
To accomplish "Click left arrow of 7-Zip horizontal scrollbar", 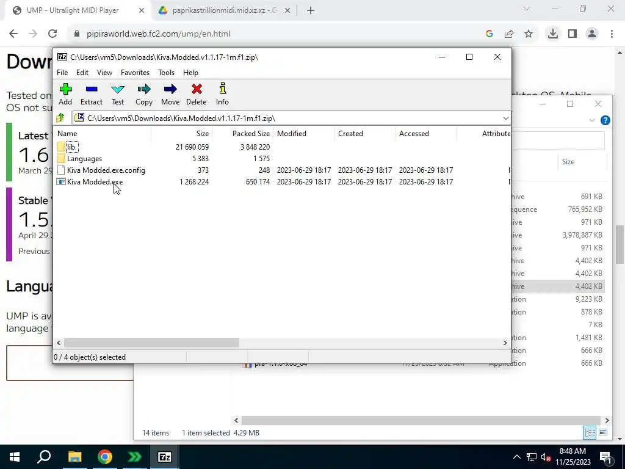I will (x=59, y=343).
